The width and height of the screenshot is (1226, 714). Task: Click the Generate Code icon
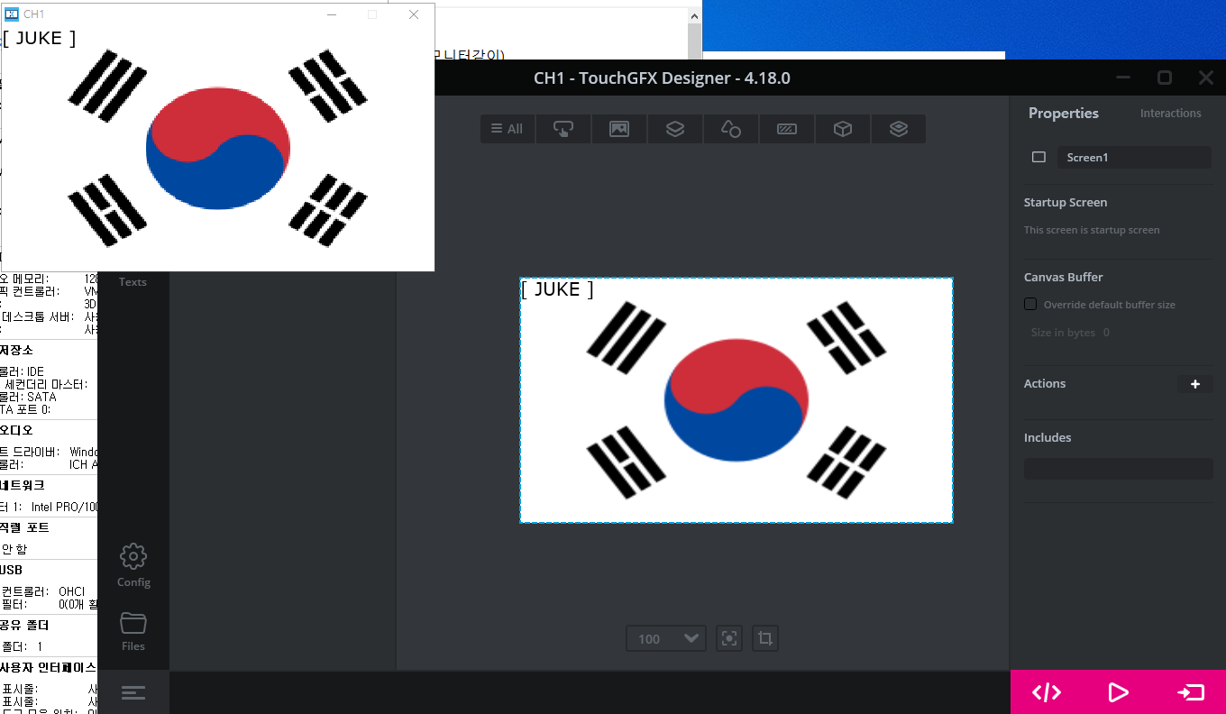tap(1047, 692)
